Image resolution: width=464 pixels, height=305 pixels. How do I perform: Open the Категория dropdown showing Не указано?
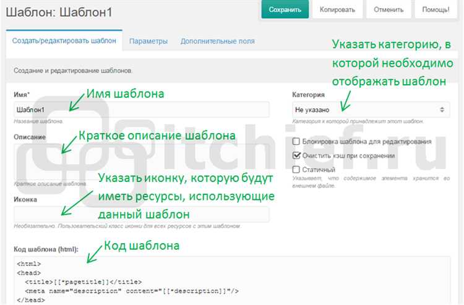coord(371,110)
